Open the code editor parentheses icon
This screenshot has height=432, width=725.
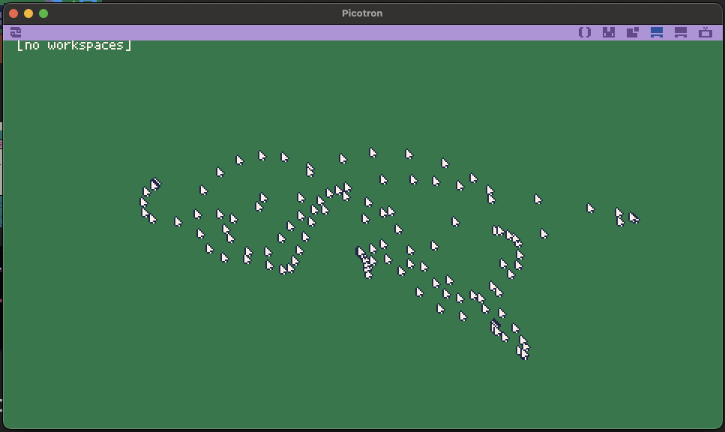(x=585, y=32)
